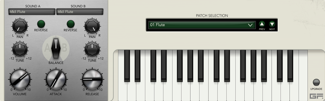The height and width of the screenshot is (101, 325).
Task: Click the RELEASE knob
Action: click(x=92, y=80)
